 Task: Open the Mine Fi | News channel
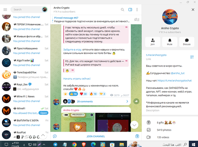pyautogui.click(x=25, y=99)
